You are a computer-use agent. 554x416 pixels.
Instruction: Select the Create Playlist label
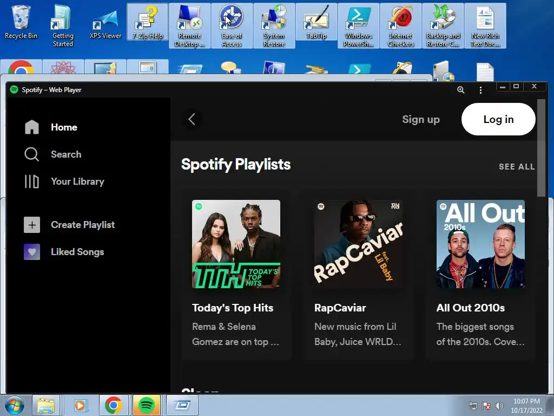83,225
